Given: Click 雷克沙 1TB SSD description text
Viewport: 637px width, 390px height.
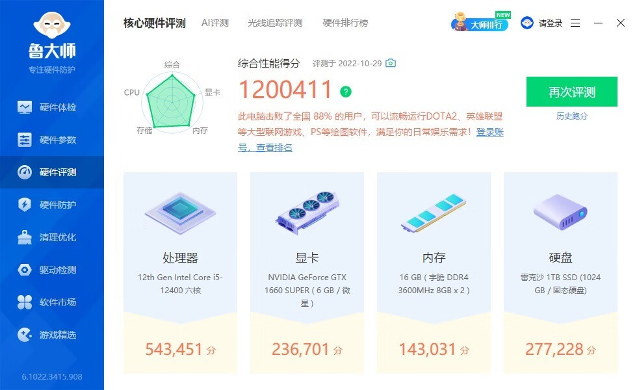Looking at the screenshot, I should click(x=560, y=283).
